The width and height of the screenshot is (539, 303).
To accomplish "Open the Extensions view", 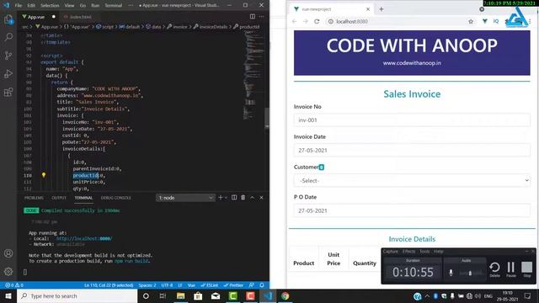I will 8,92.
